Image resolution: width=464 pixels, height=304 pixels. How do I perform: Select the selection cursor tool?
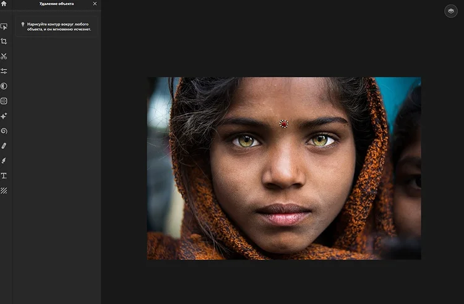[4, 27]
